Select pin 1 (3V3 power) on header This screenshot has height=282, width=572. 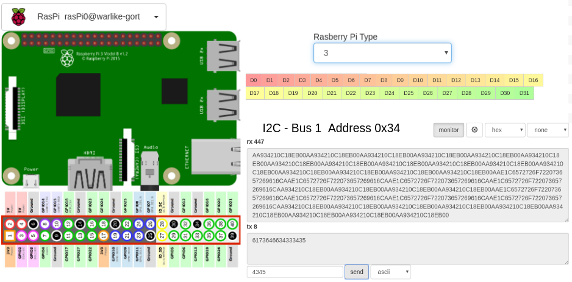pyautogui.click(x=10, y=236)
